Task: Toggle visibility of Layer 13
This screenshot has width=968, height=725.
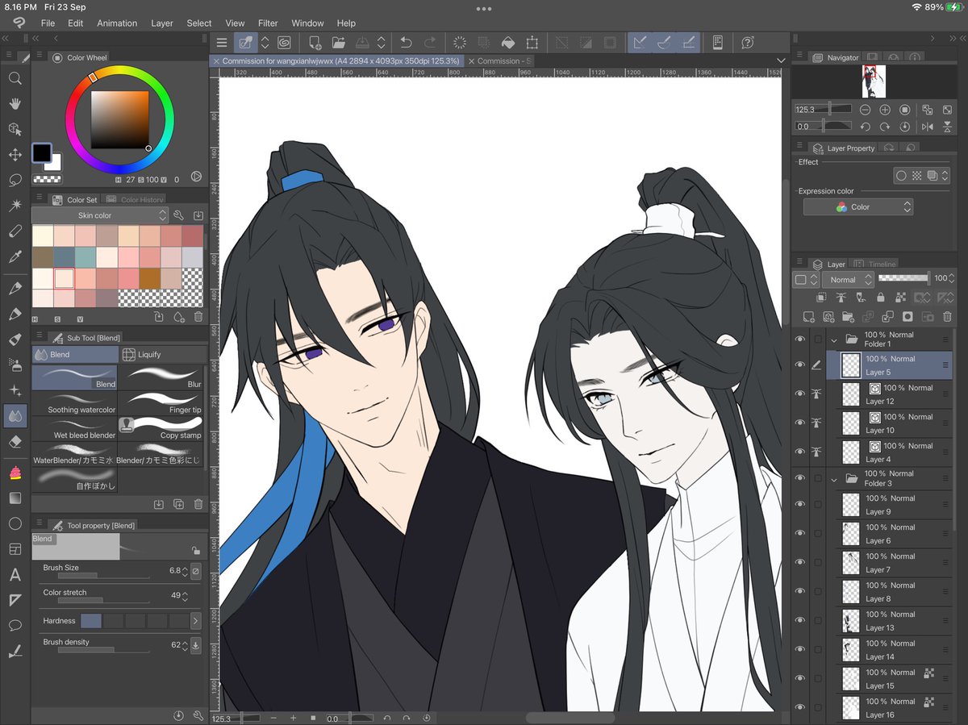Action: [x=800, y=620]
